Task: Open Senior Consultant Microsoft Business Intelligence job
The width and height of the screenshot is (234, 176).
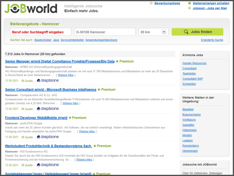Action: tap(50, 90)
